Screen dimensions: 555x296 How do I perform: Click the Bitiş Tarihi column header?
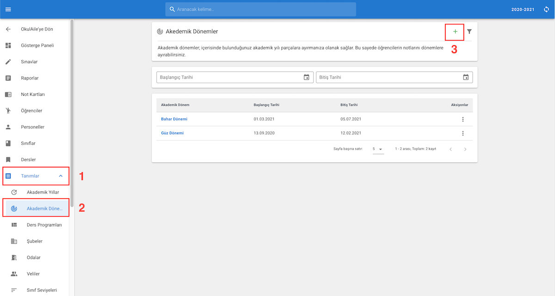coord(349,105)
